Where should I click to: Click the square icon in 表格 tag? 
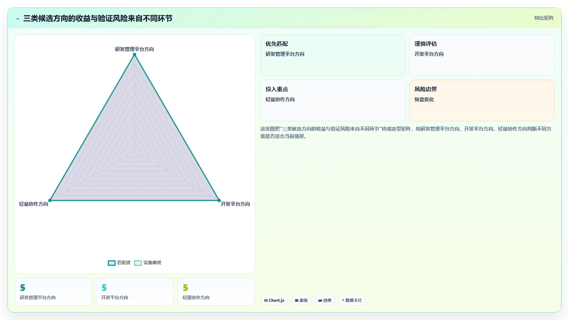(297, 300)
